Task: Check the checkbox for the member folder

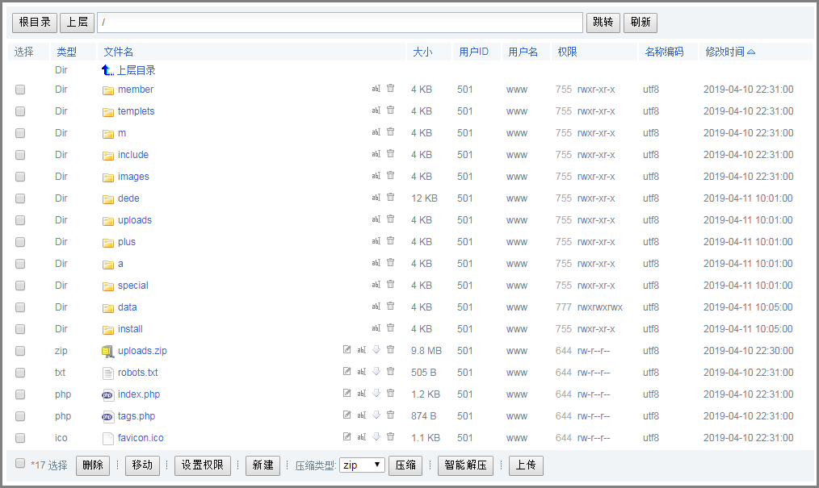Action: click(x=20, y=90)
